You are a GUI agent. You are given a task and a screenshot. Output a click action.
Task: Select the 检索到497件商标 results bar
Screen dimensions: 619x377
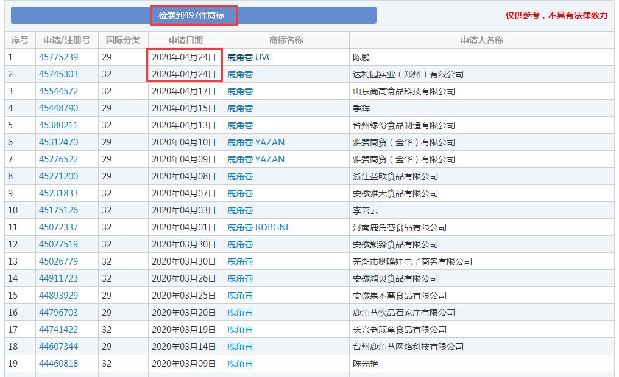point(193,15)
